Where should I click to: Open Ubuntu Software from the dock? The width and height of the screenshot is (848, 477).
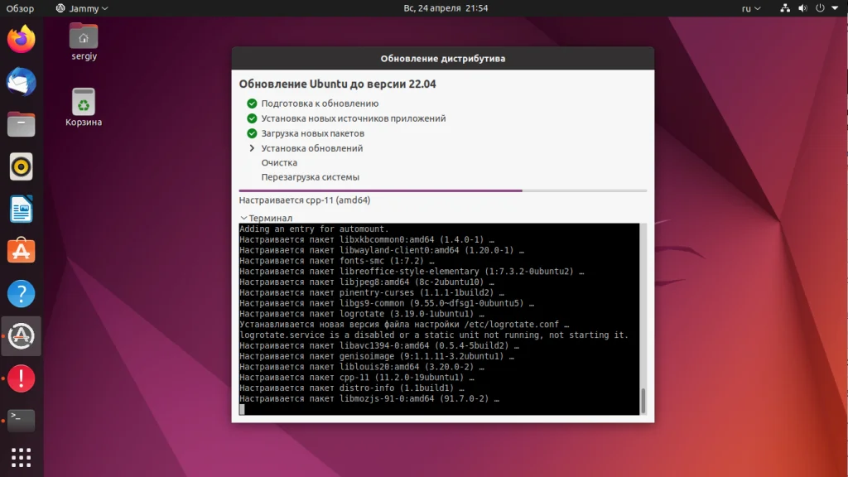pos(21,252)
